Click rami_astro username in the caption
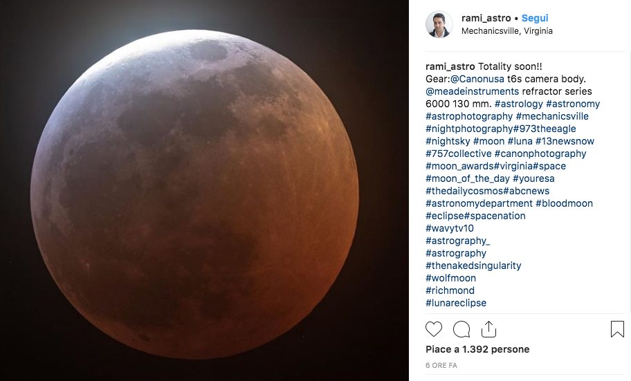The height and width of the screenshot is (381, 631). pos(450,66)
